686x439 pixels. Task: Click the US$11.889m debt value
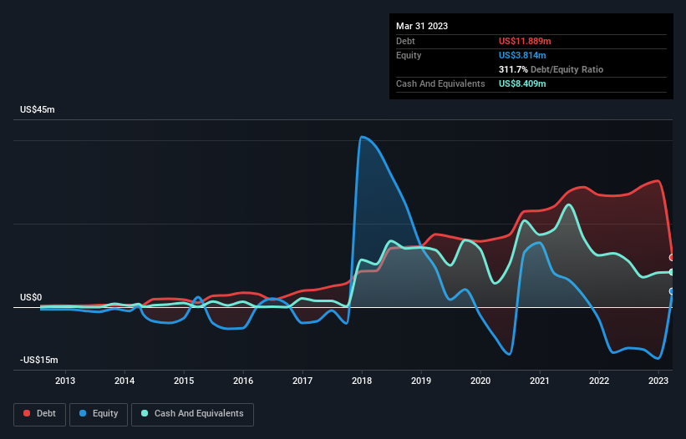pyautogui.click(x=525, y=41)
